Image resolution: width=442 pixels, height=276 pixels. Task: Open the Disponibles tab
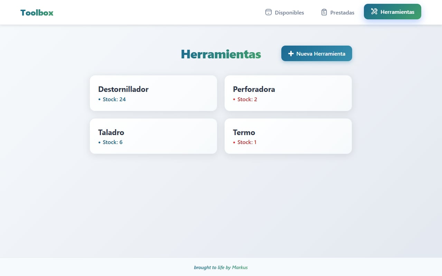[284, 12]
